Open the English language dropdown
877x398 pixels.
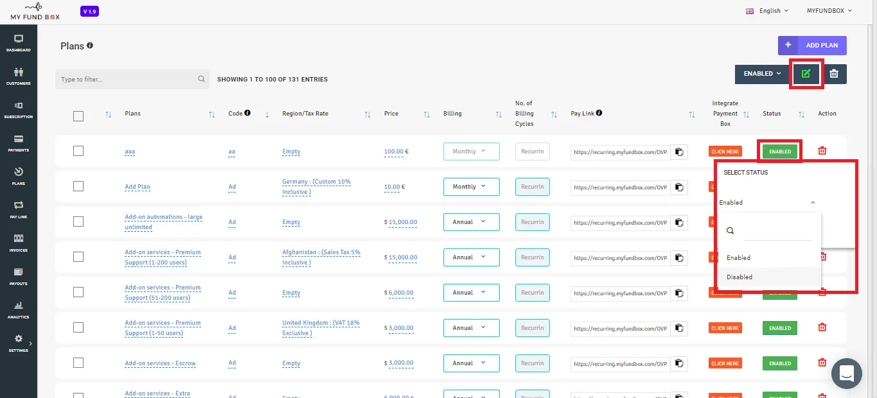766,10
